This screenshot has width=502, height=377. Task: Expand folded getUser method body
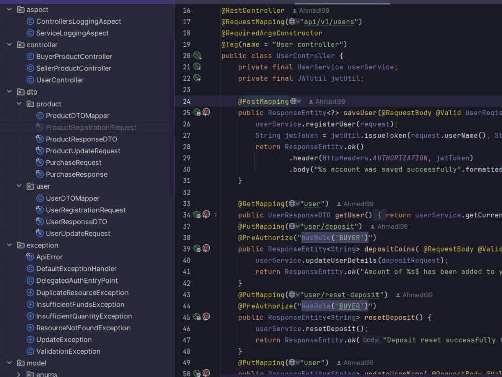(215, 215)
